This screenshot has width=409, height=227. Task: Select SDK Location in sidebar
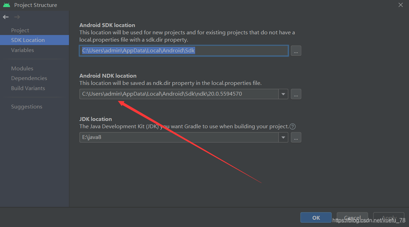coord(34,40)
